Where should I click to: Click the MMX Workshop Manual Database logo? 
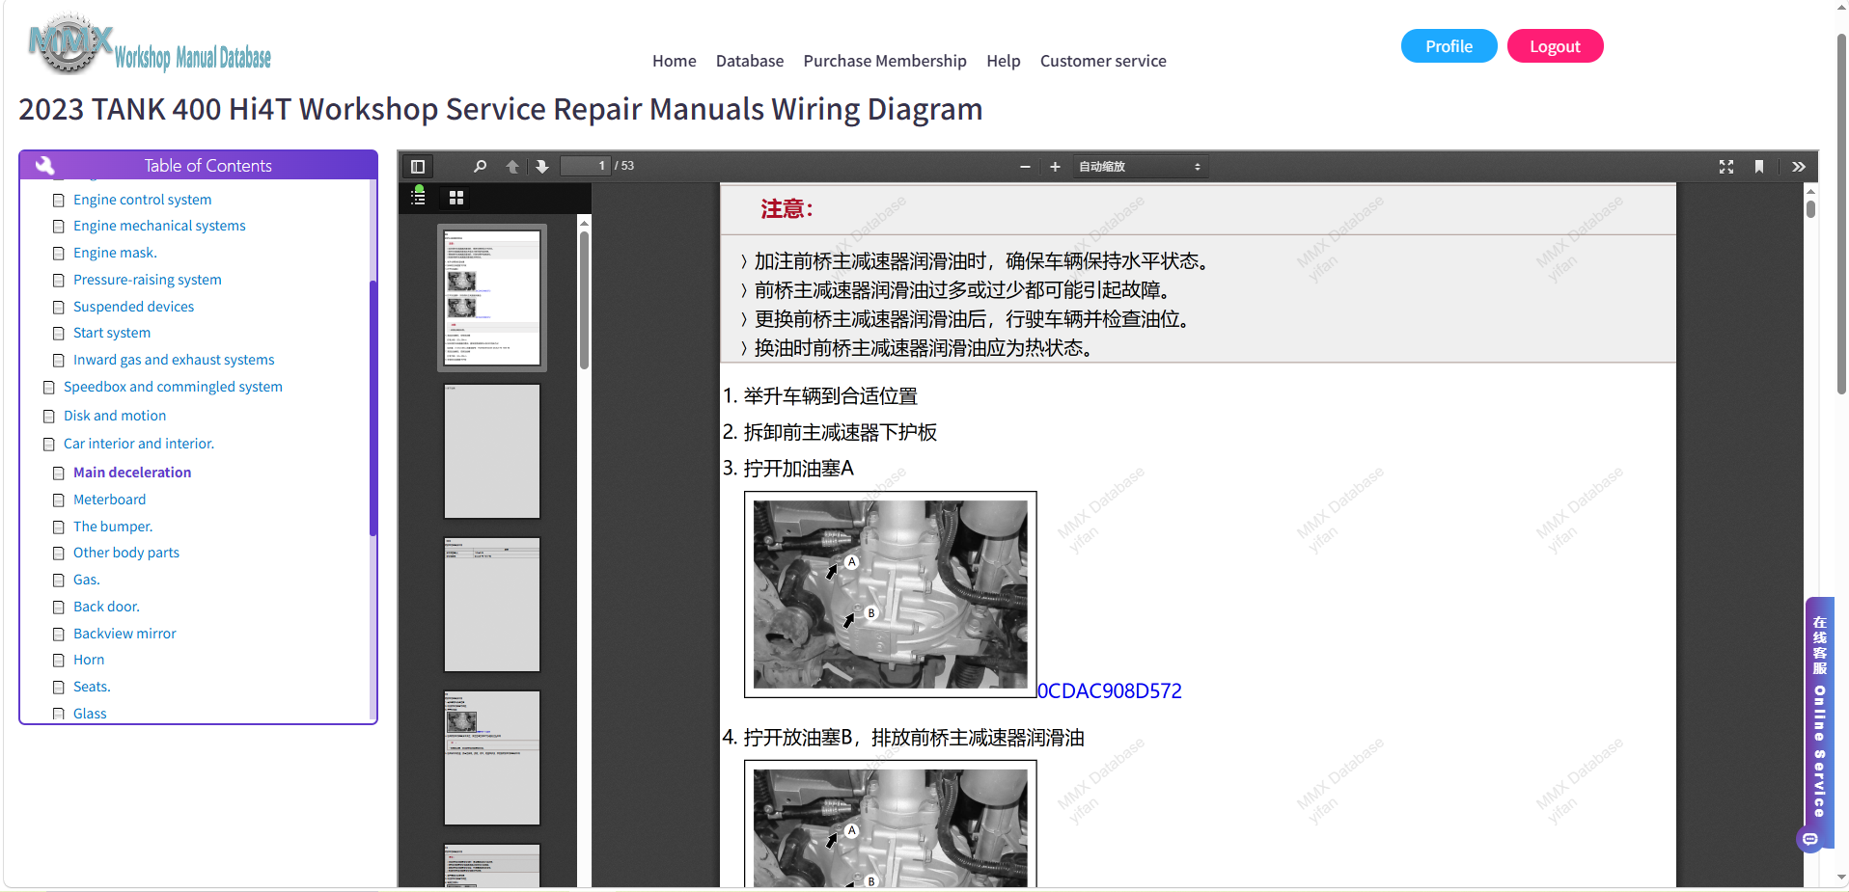[x=150, y=45]
